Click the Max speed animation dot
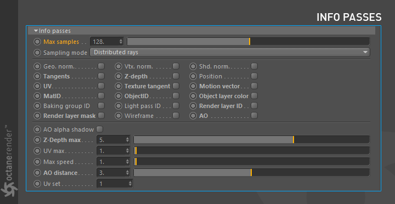395x204 pixels. point(37,162)
